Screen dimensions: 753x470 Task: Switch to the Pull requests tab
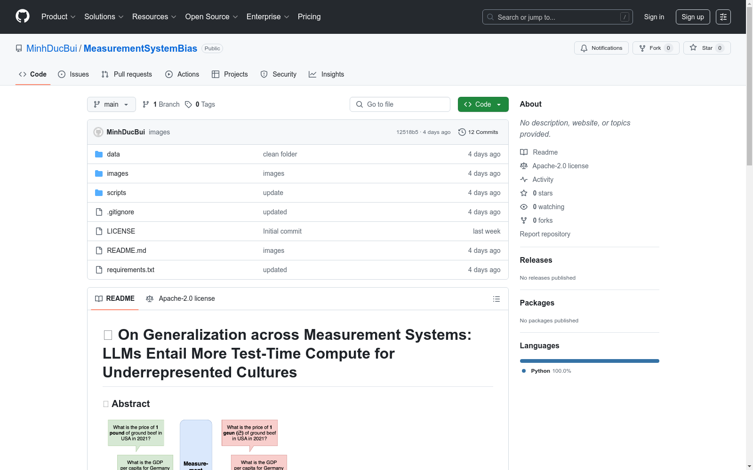click(x=127, y=74)
